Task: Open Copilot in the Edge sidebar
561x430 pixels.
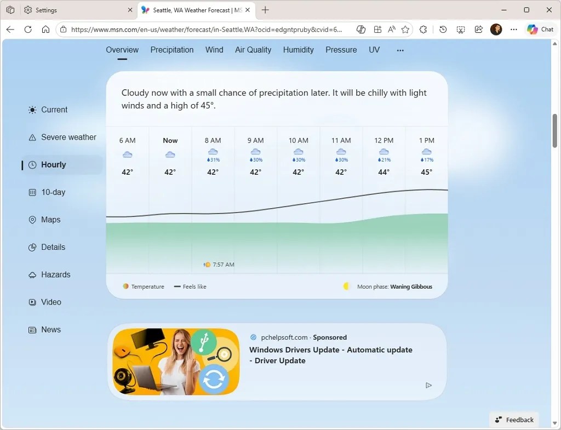Action: pos(540,30)
